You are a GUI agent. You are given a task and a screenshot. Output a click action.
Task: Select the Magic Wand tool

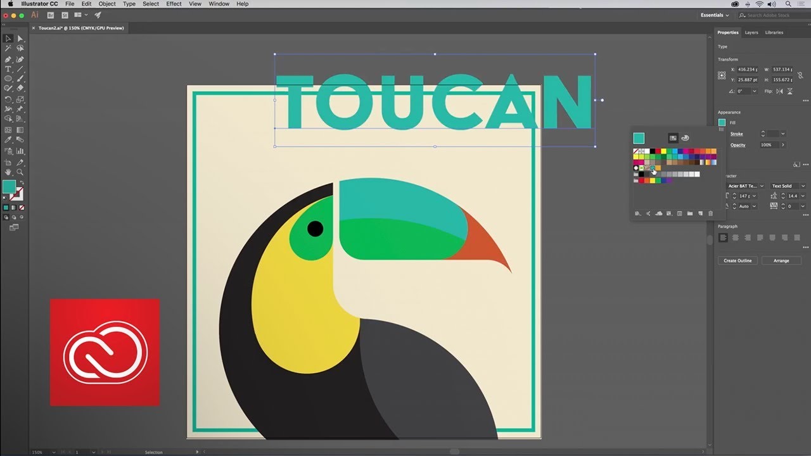8,48
